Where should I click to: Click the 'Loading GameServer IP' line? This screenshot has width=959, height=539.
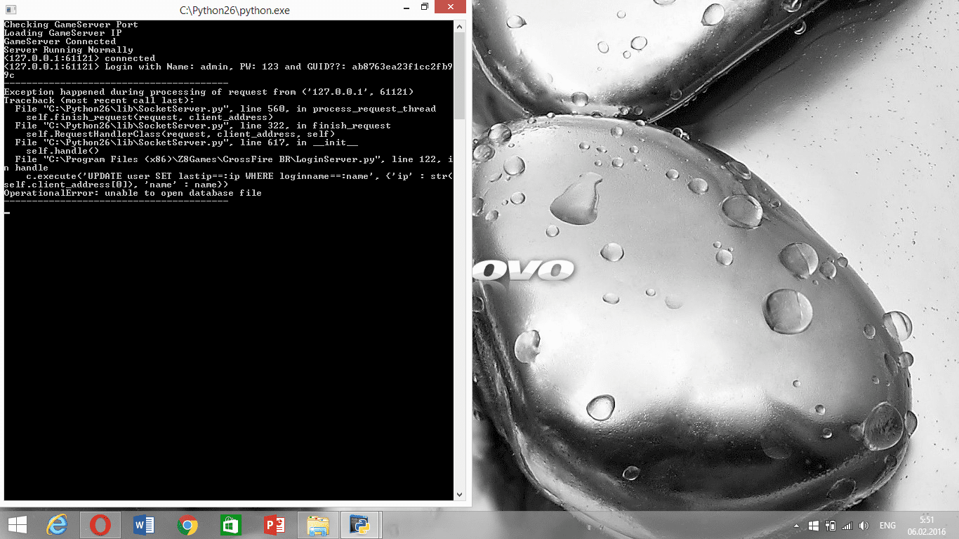(62, 33)
